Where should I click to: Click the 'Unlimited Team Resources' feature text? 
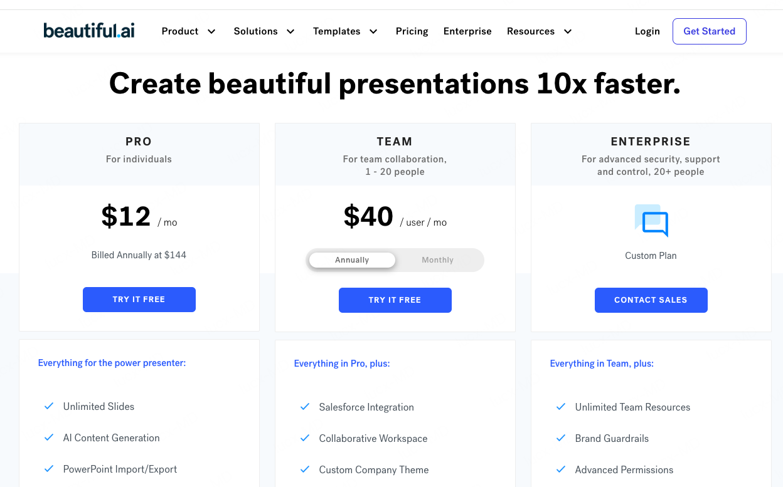(x=632, y=407)
